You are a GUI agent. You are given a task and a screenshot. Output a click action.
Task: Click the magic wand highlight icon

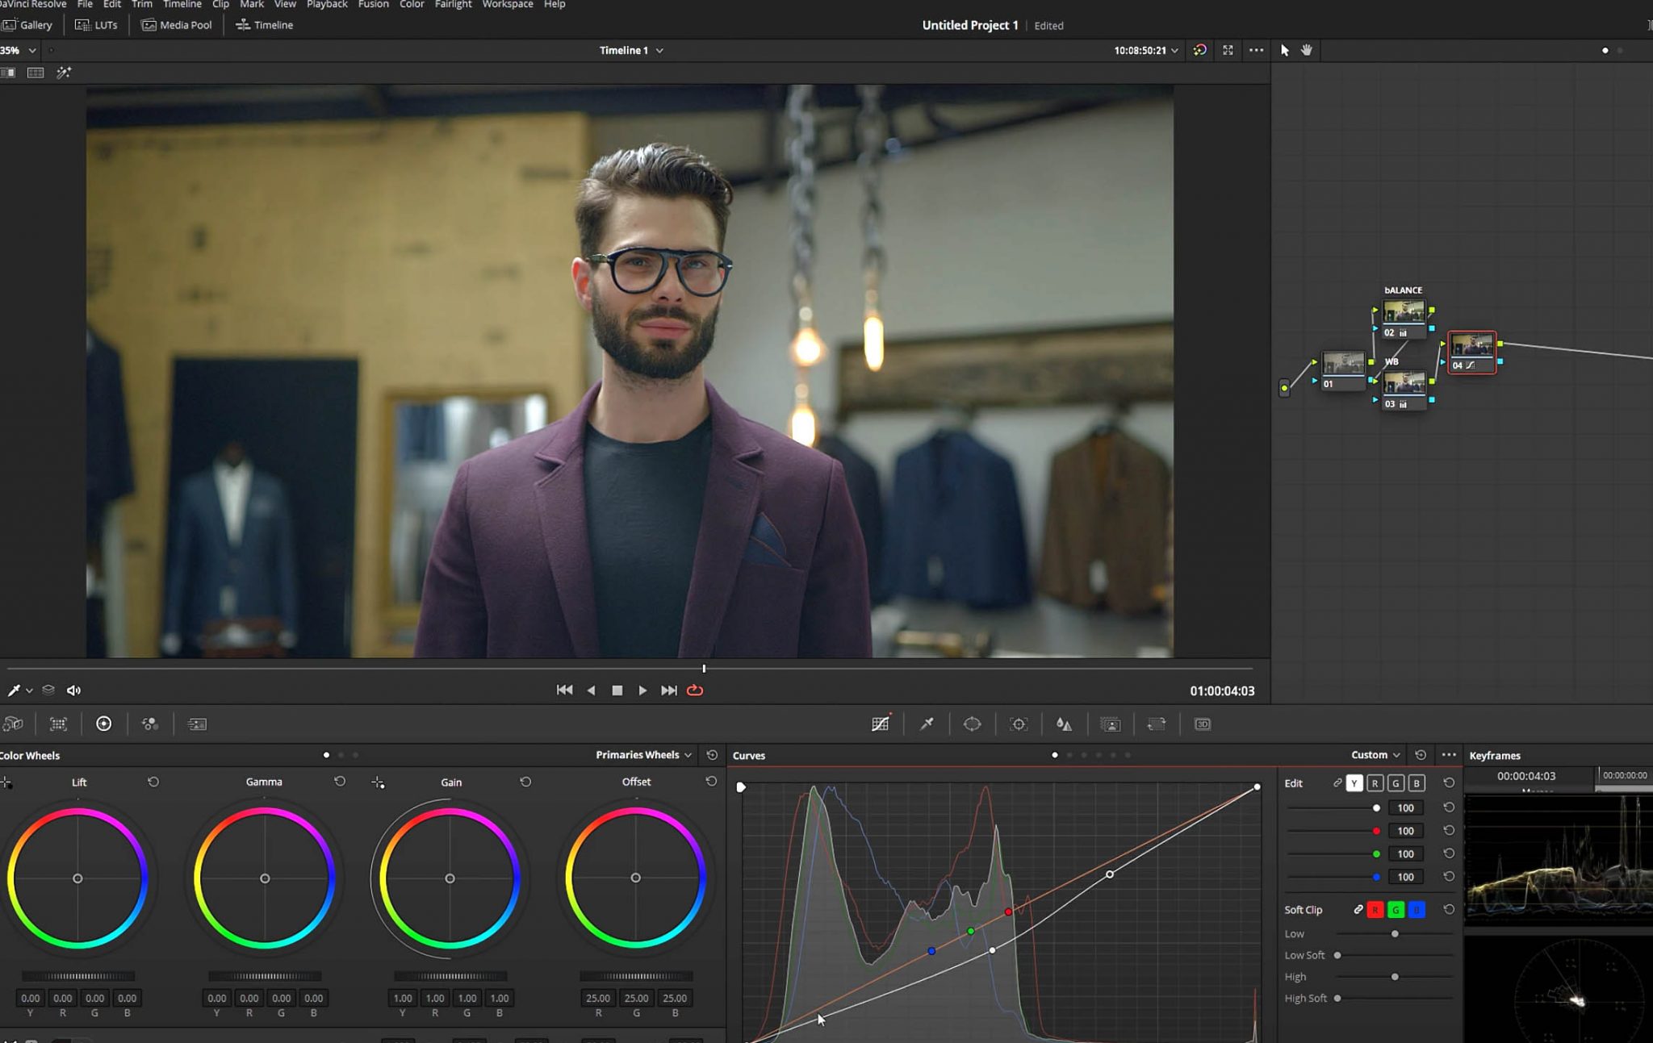coord(64,73)
